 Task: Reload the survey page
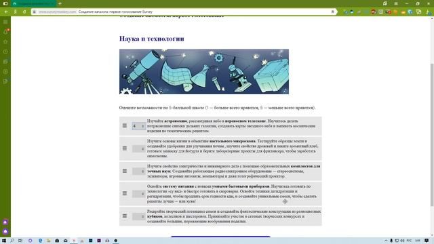point(24,12)
